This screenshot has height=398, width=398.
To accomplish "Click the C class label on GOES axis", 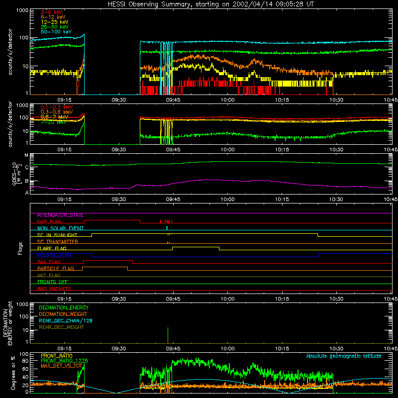I will pos(27,168).
